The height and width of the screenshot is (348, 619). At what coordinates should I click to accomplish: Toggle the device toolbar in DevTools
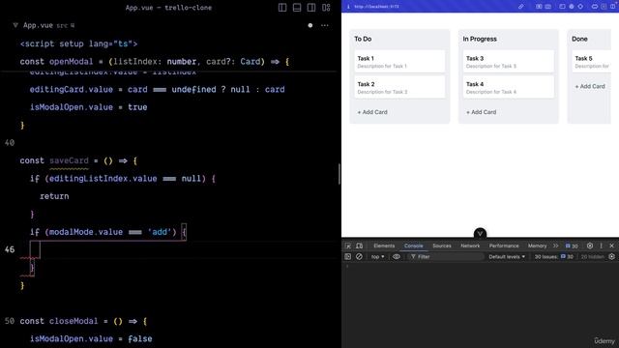[359, 246]
